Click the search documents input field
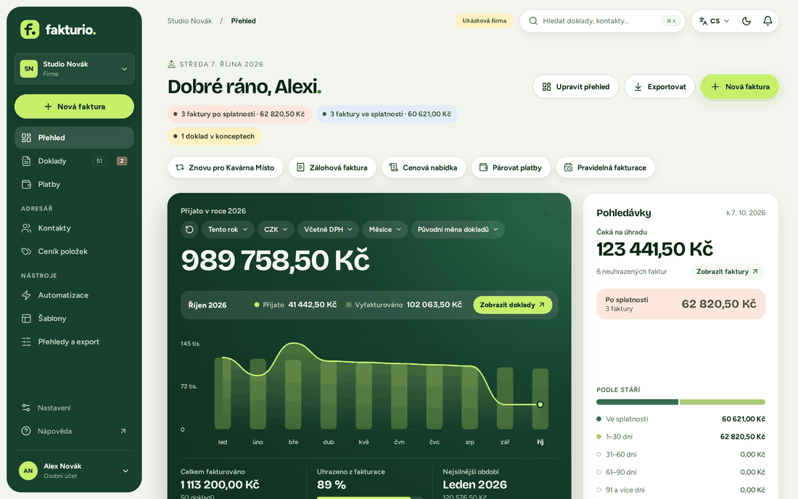The width and height of the screenshot is (798, 499). click(602, 21)
